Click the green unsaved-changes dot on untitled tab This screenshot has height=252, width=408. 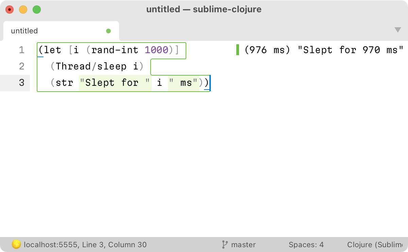(108, 31)
